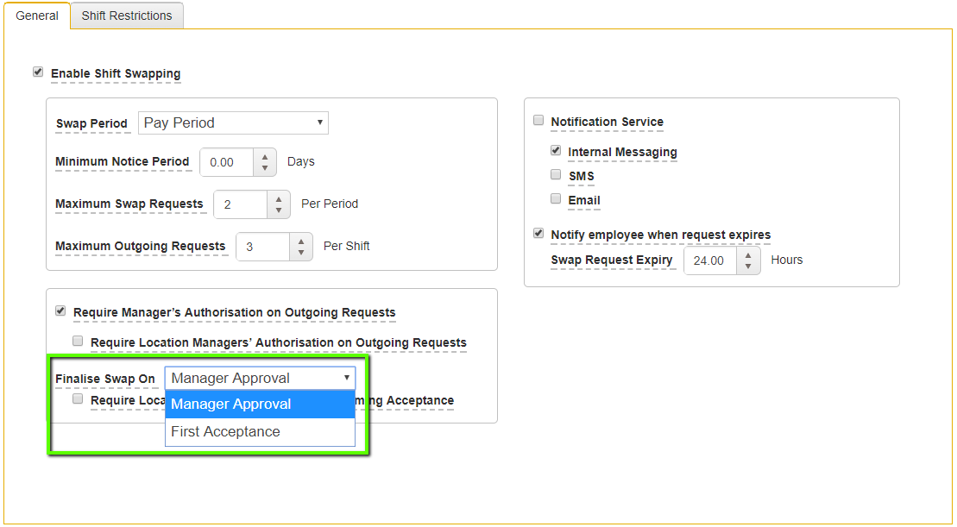Click the Per Shift unit text

pyautogui.click(x=347, y=247)
